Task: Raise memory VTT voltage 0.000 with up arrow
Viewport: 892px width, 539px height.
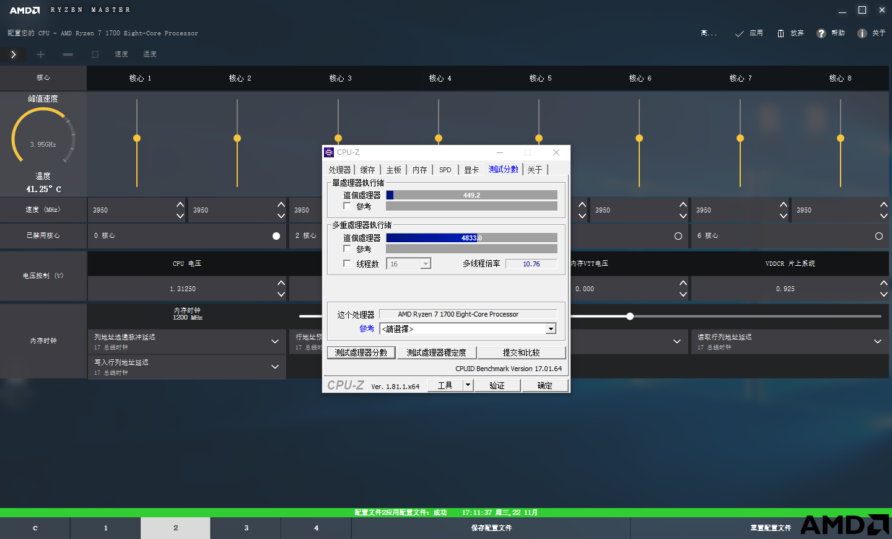Action: pos(683,283)
